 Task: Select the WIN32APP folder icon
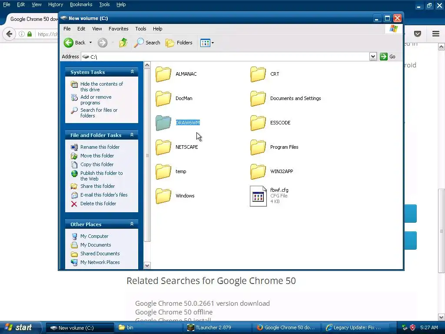[x=258, y=172]
